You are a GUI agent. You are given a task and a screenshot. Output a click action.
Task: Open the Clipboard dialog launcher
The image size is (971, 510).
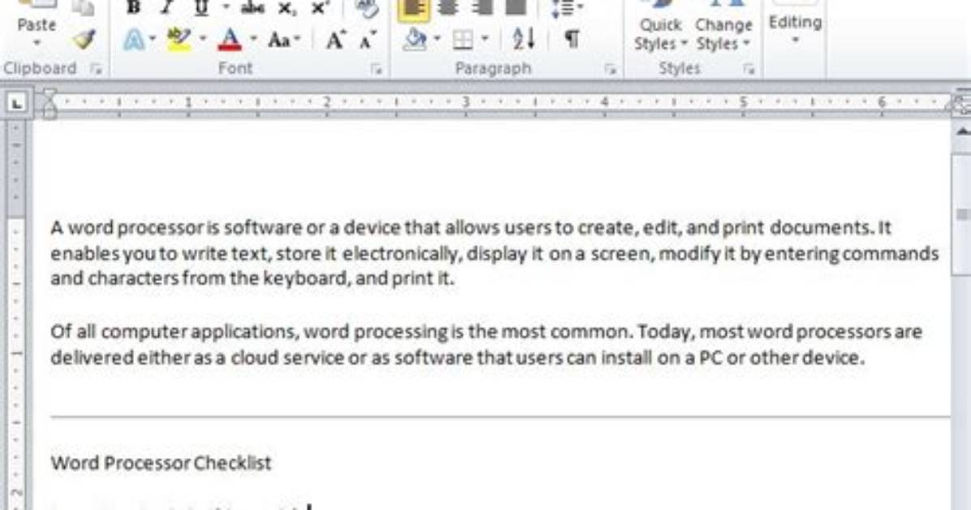pos(95,68)
